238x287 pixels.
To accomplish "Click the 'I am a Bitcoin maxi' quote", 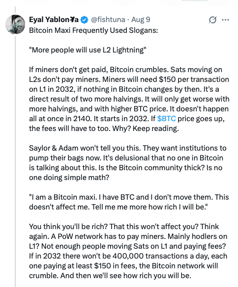I will [x=129, y=202].
